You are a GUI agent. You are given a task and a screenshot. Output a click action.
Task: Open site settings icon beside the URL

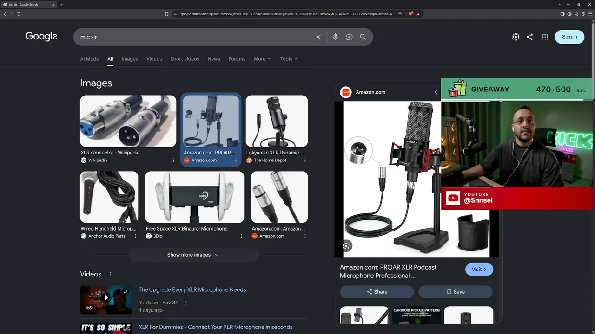176,14
